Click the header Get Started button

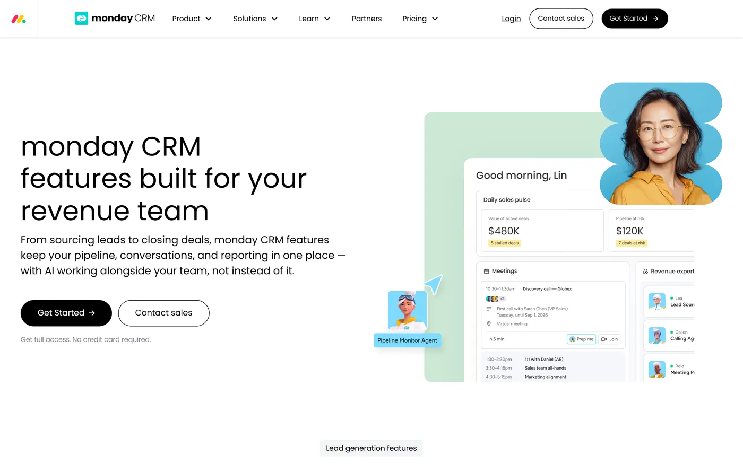click(x=634, y=19)
